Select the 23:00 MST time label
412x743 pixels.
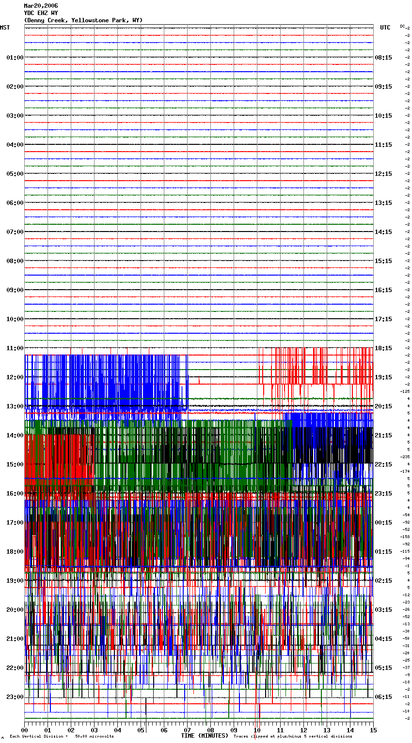[x=15, y=697]
